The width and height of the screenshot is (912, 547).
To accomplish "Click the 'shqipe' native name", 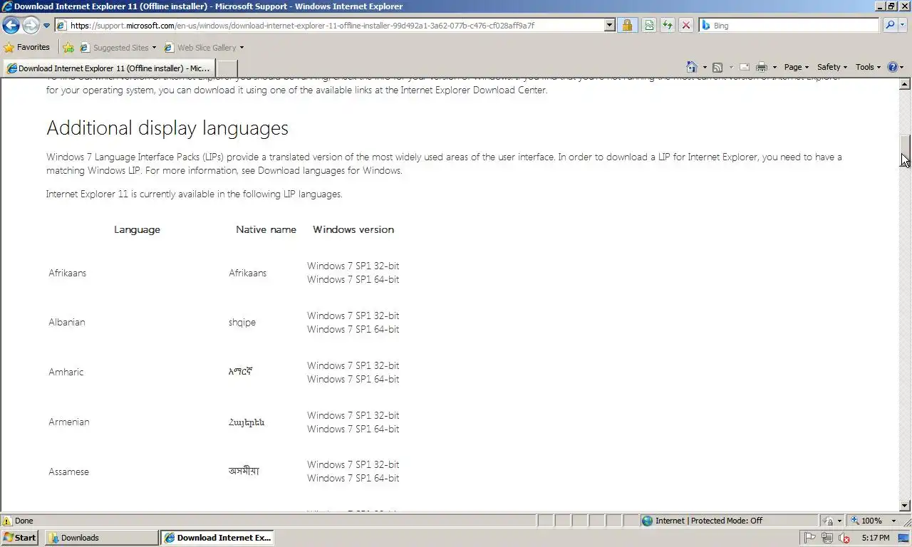I will pos(242,322).
